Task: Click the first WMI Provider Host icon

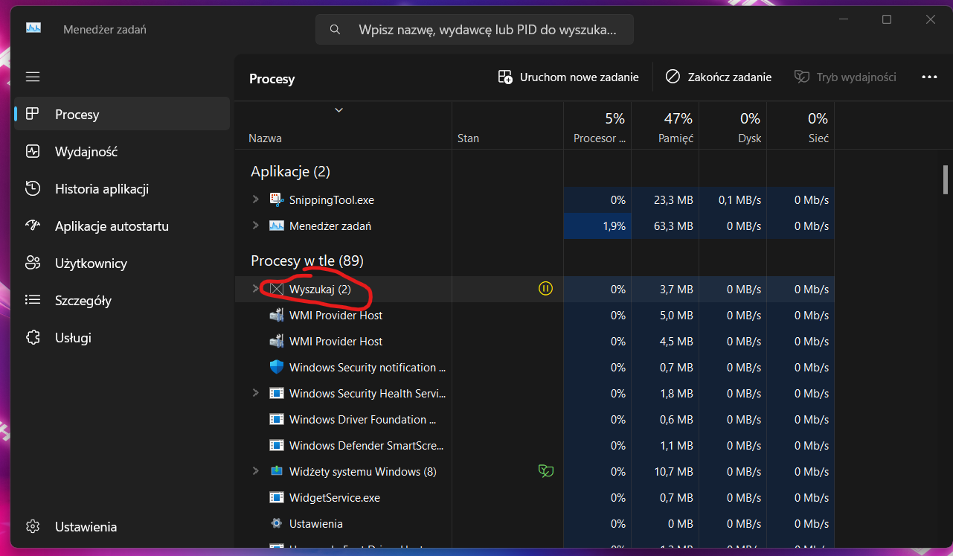Action: 277,315
